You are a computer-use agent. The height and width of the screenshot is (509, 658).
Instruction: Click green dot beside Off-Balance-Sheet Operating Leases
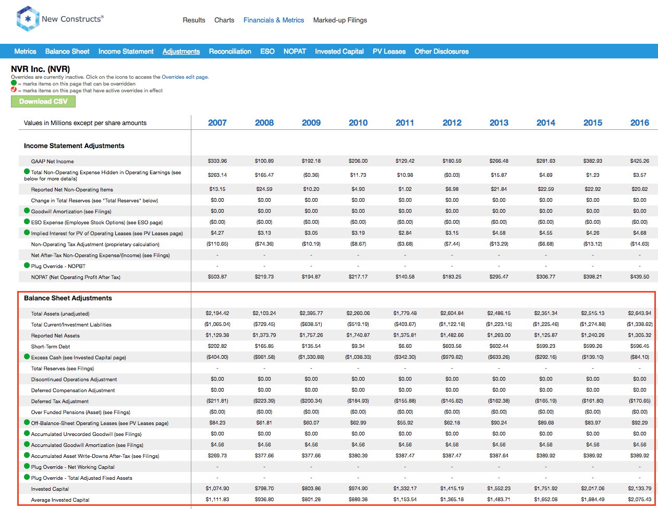click(27, 422)
